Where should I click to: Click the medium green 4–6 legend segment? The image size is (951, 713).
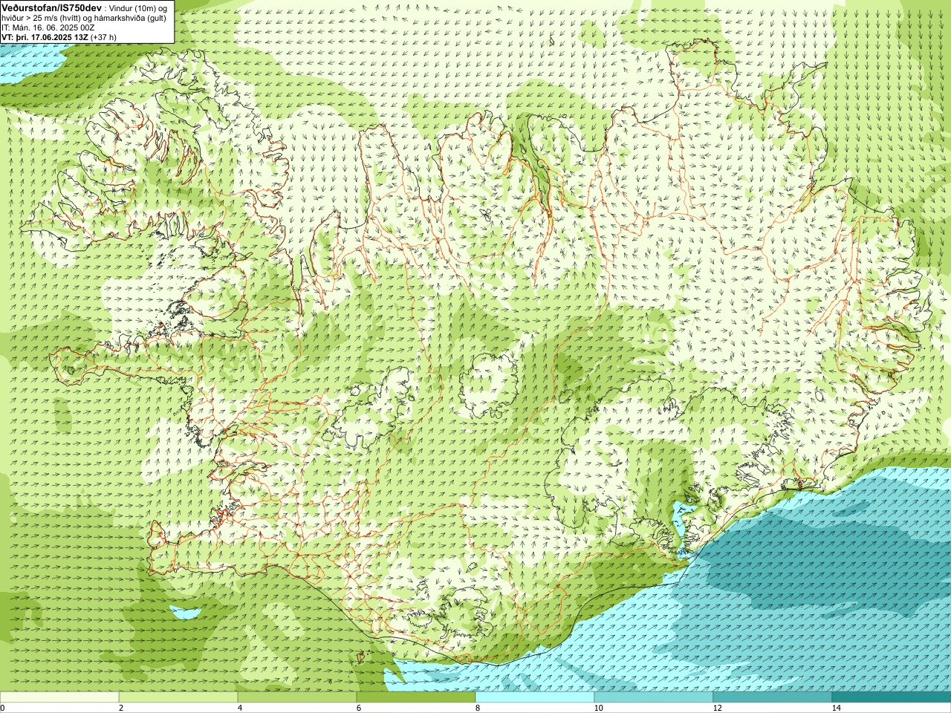point(297,697)
